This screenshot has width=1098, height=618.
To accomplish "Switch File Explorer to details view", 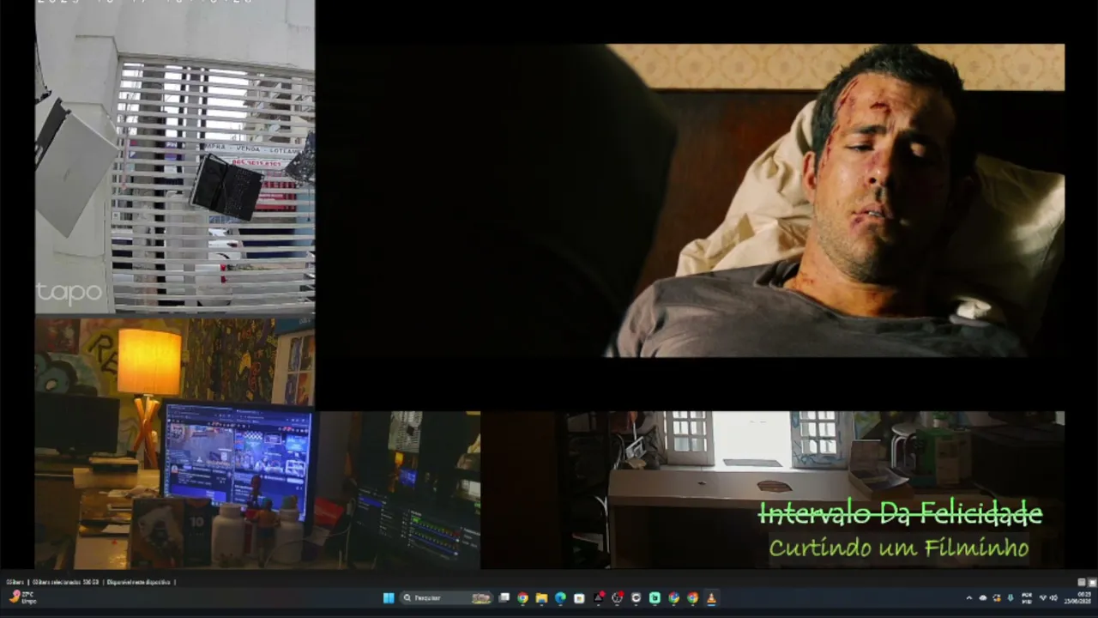I will point(1082,582).
